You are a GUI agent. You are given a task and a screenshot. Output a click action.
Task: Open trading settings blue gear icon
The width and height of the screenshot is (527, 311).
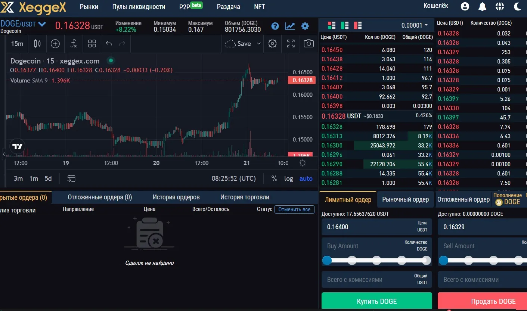click(305, 26)
